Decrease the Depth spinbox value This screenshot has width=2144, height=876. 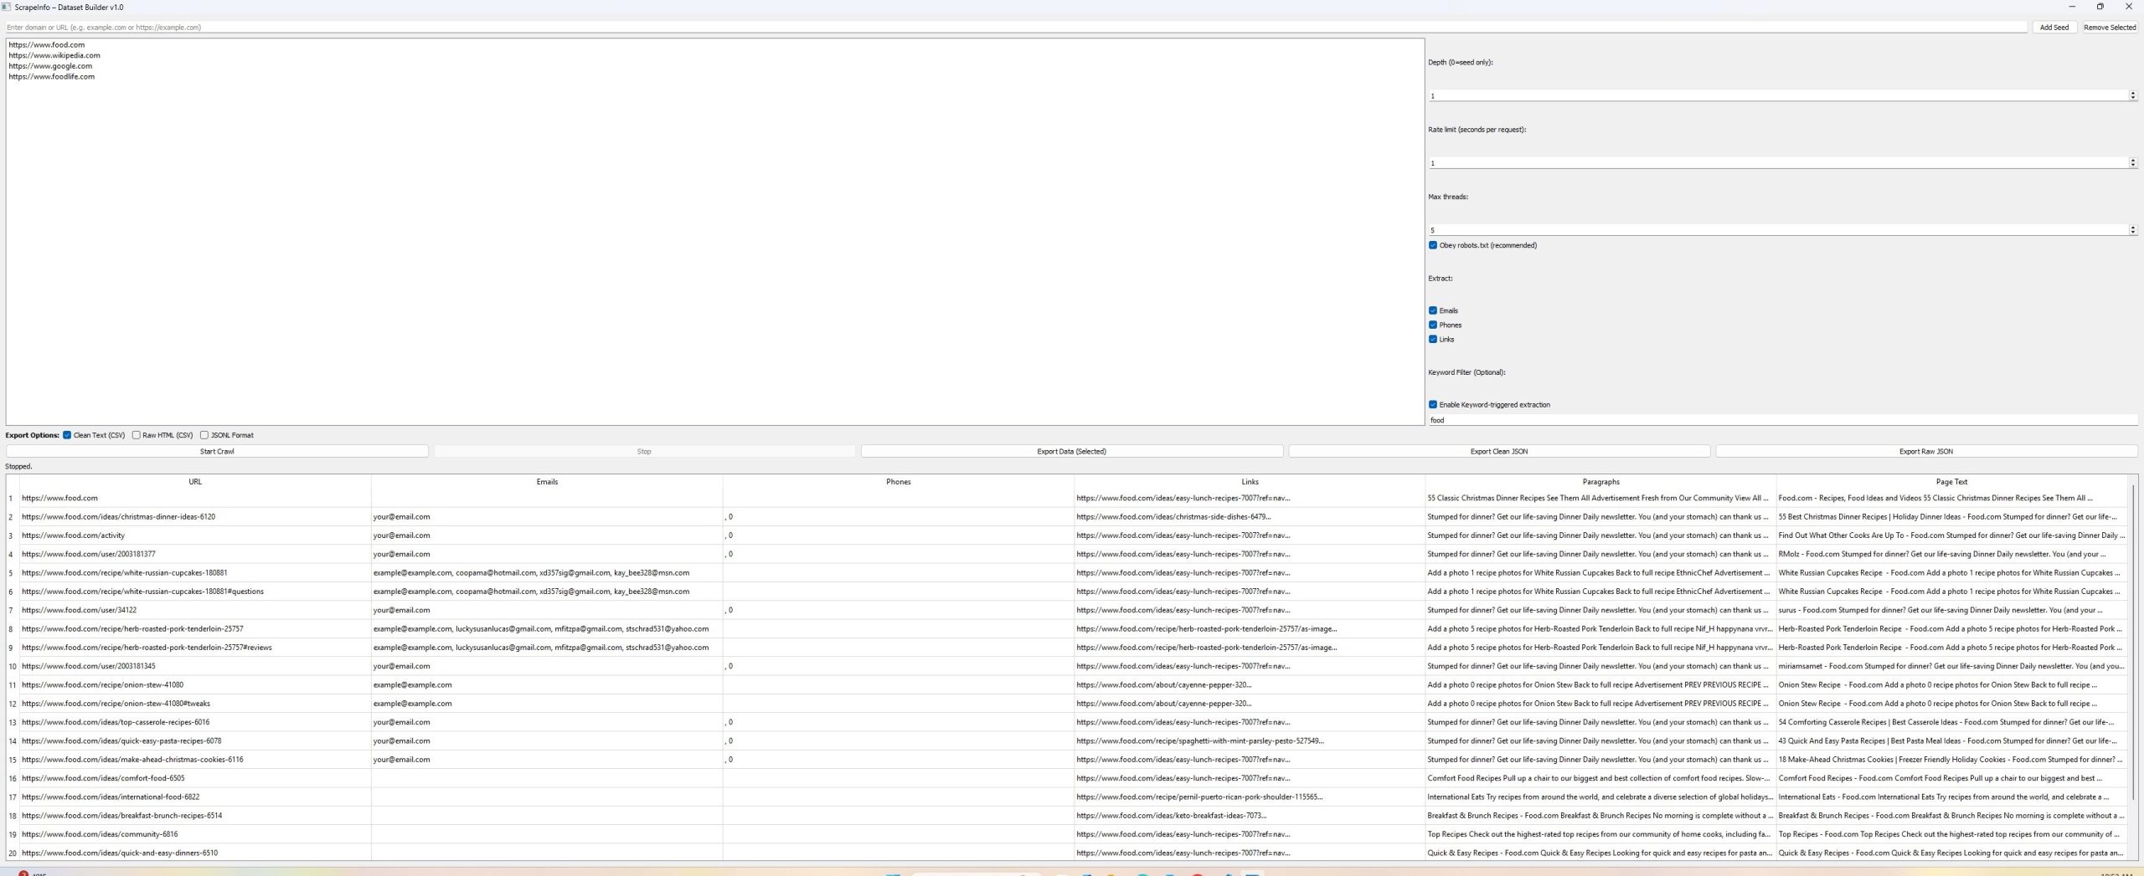(2132, 99)
